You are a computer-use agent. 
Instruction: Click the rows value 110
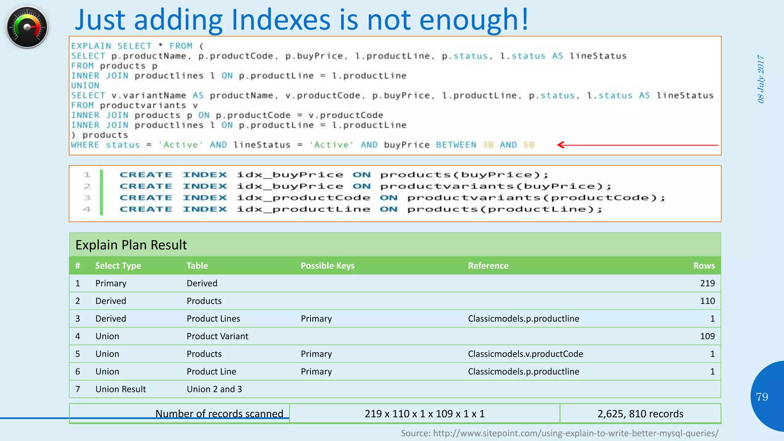point(707,301)
